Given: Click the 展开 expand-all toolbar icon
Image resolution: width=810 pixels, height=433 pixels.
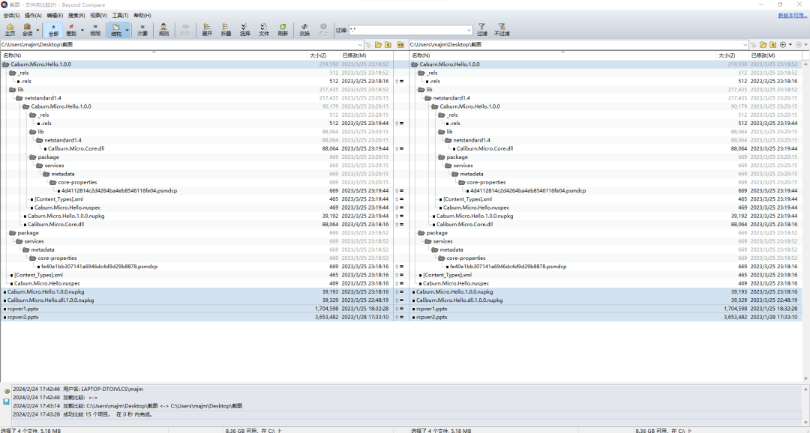Looking at the screenshot, I should click(x=207, y=29).
